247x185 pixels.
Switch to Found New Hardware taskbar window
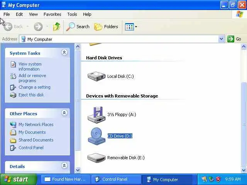pos(65,179)
